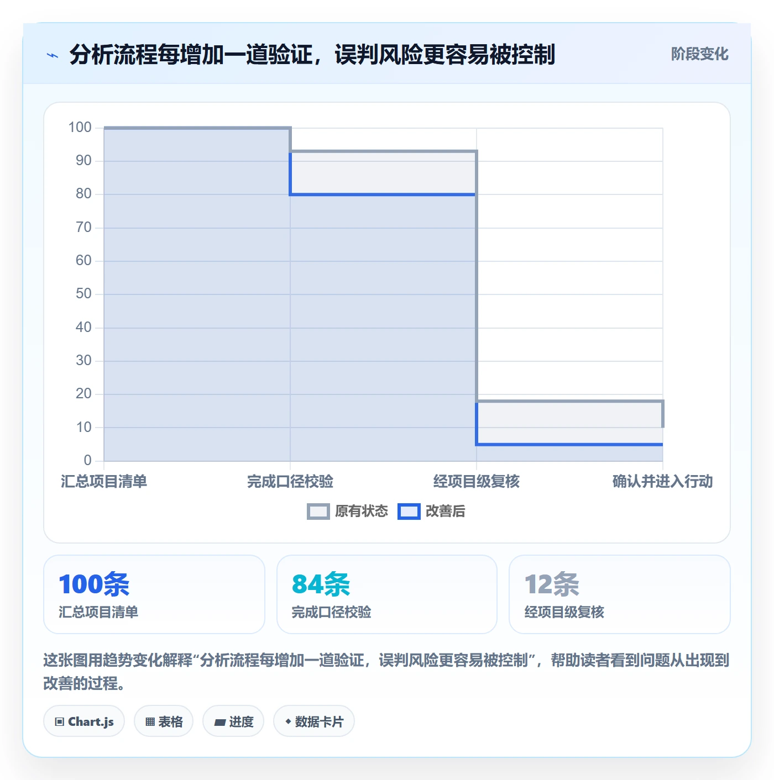Click the description paragraph starting with 这张图用趋势变化
Viewport: 774px width, 780px height.
[386, 672]
